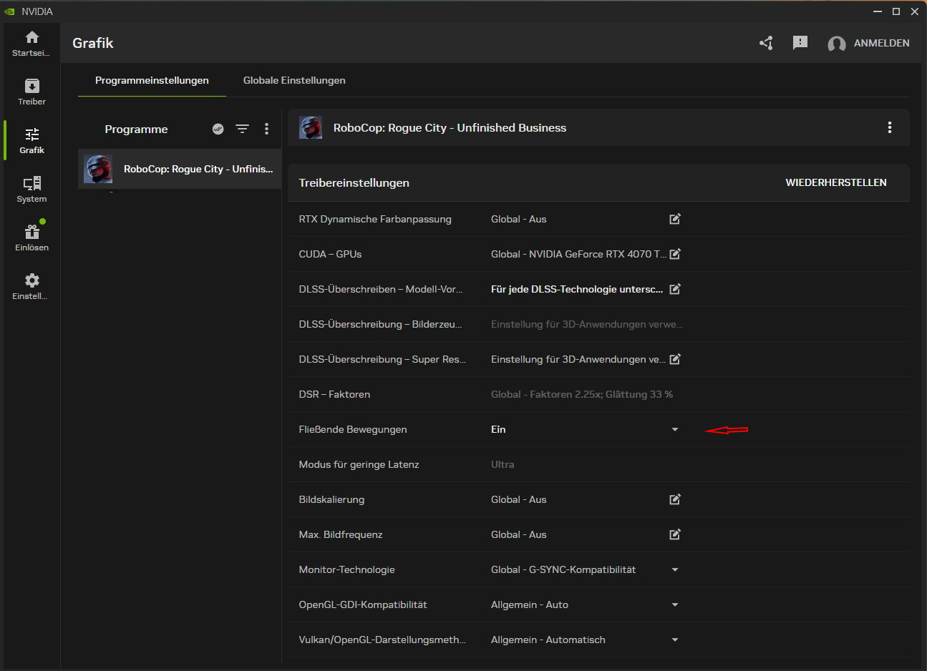This screenshot has height=671, width=927.
Task: Open the program list filter icon
Action: (243, 129)
